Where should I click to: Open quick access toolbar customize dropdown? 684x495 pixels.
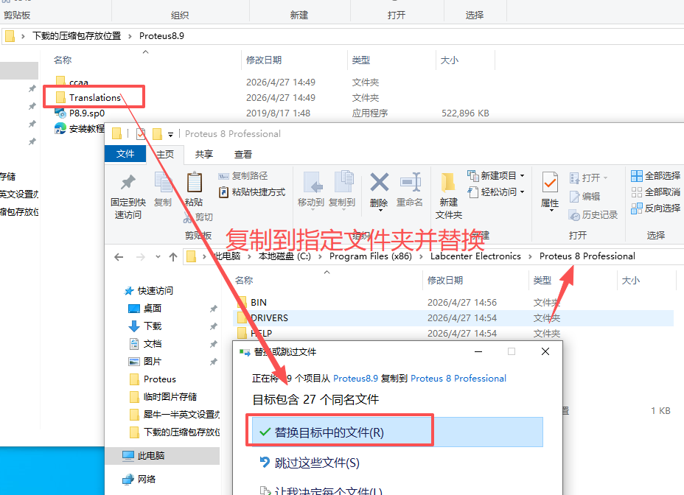pyautogui.click(x=170, y=134)
